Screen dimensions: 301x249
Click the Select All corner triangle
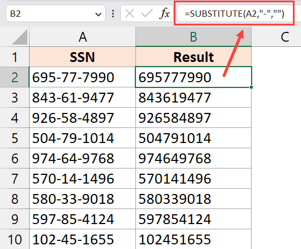pos(19,38)
